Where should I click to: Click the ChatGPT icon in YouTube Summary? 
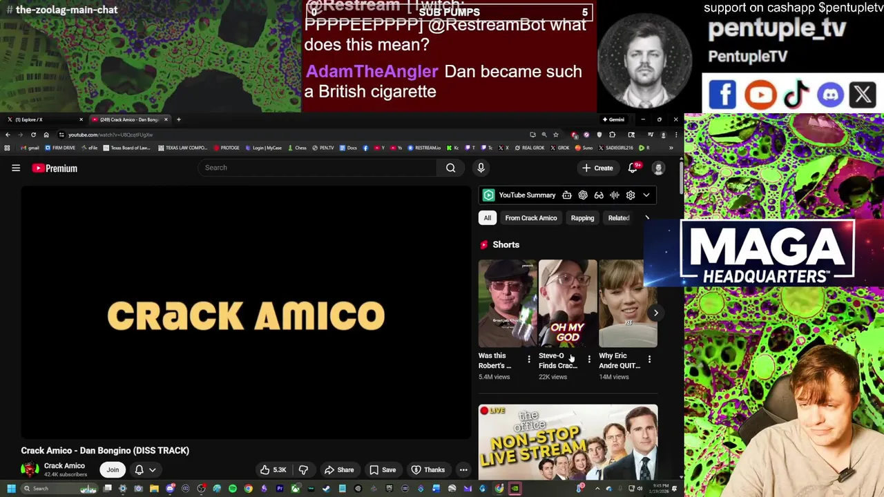tap(583, 195)
